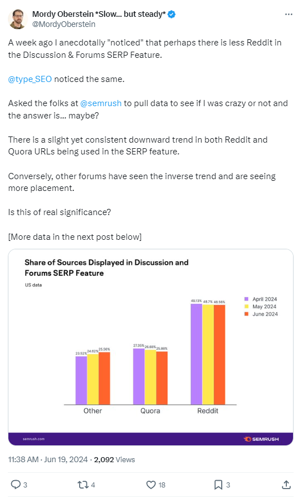Click the yellow May 2024 legend swatch

click(246, 307)
